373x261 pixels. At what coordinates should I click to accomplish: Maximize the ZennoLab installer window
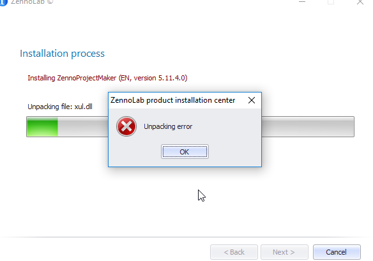click(331, 2)
